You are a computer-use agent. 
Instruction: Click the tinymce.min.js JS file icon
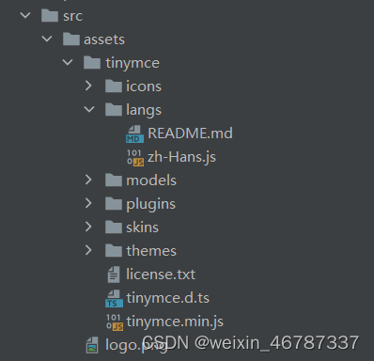[x=115, y=322]
